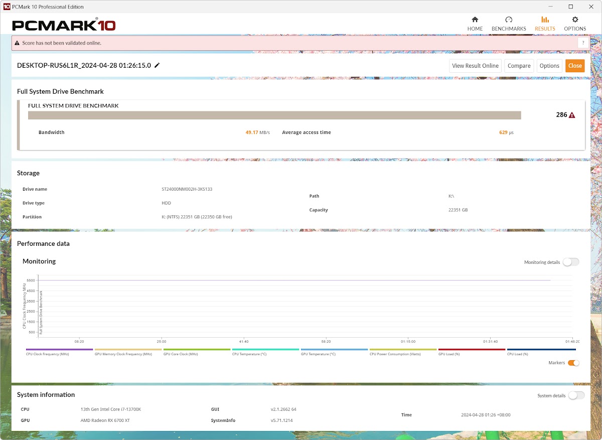Screen dimensions: 602x440
Task: Click average access time value 629 µs
Action: [x=506, y=132]
